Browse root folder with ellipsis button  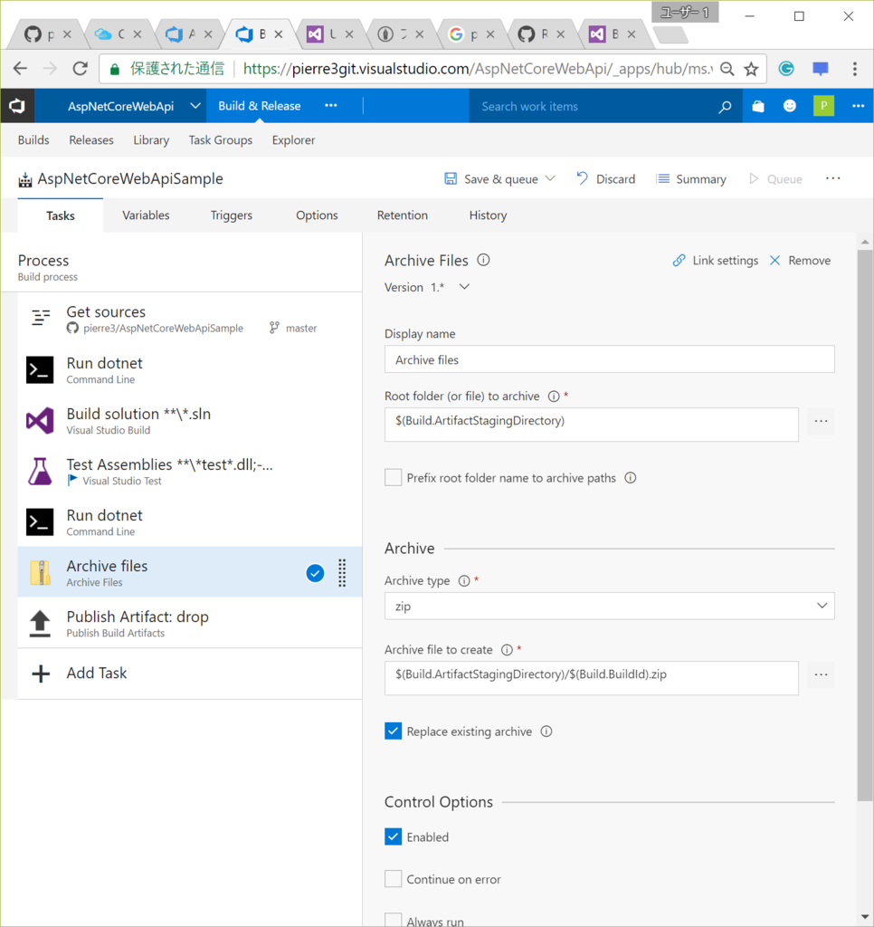tap(821, 422)
